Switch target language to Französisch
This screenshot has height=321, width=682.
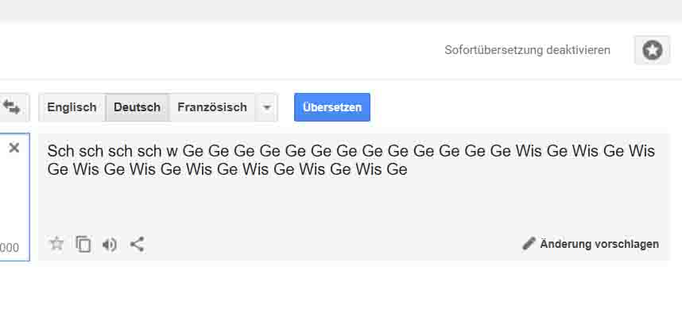coord(212,107)
